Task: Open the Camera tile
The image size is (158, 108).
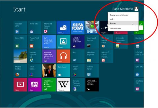Action: [x=121, y=33]
